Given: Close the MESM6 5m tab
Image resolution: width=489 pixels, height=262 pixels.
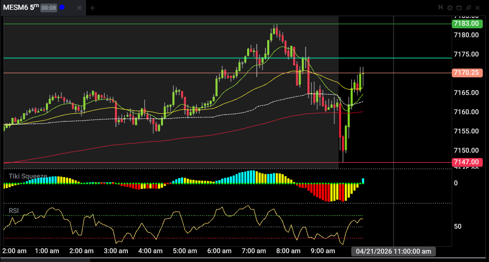Looking at the screenshot, I should click(79, 8).
